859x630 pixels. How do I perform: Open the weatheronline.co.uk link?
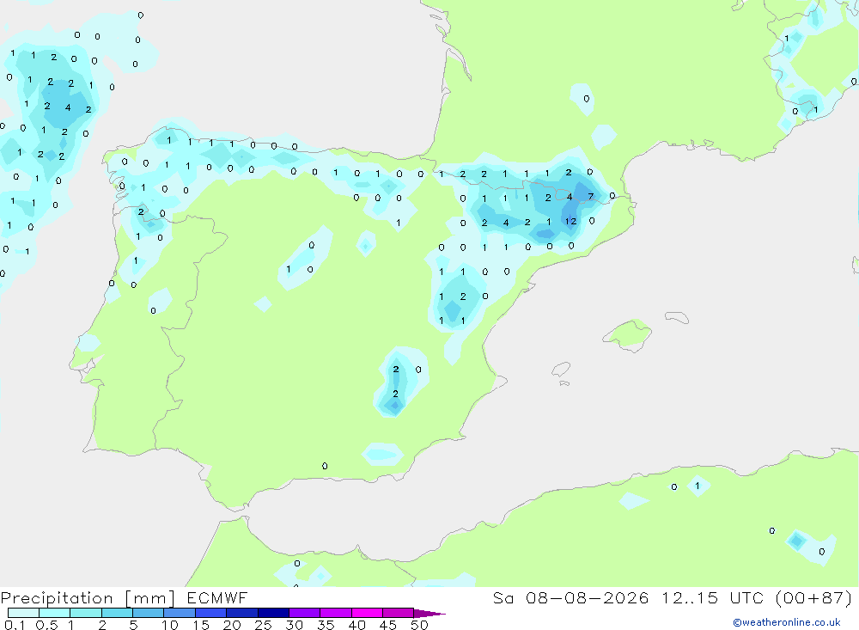click(x=787, y=622)
